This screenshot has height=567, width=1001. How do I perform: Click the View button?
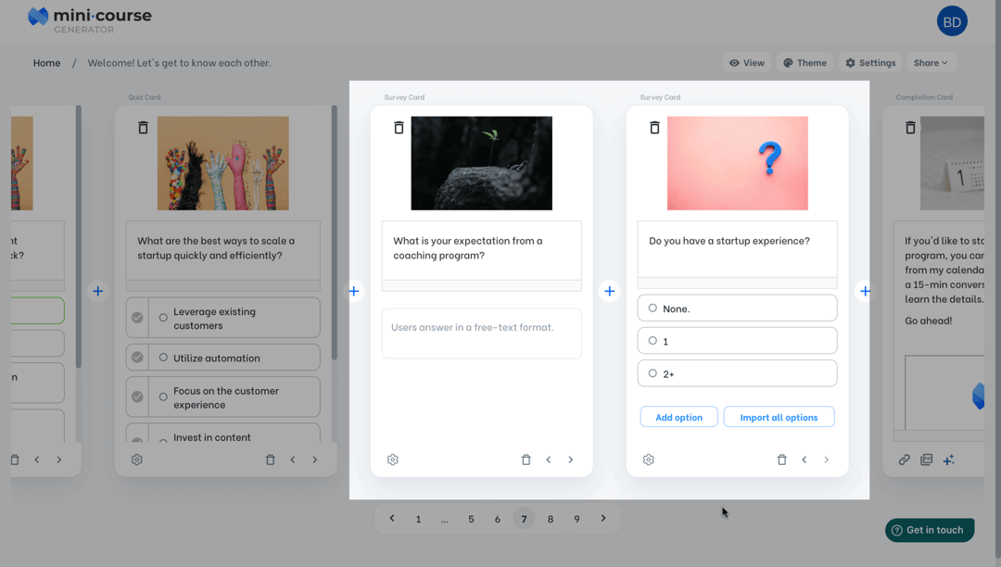click(747, 62)
